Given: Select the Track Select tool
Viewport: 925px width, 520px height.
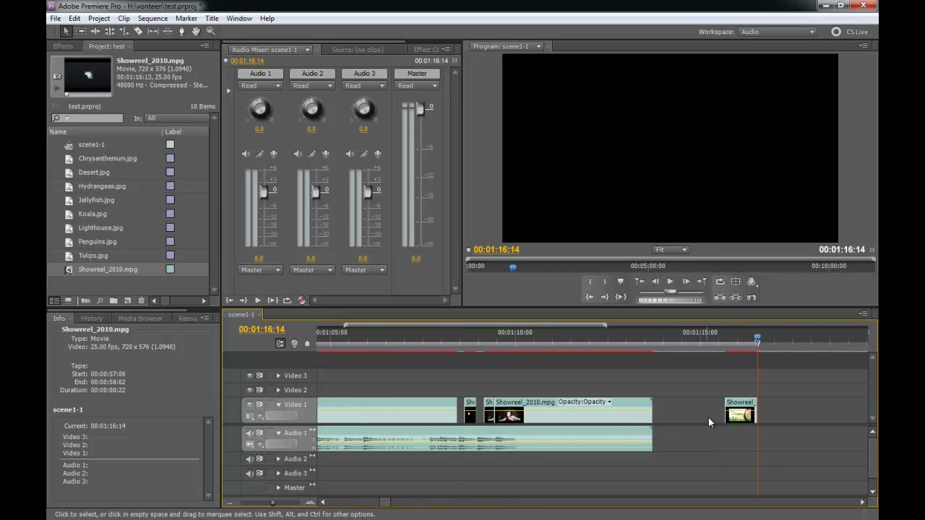Looking at the screenshot, I should click(x=80, y=32).
